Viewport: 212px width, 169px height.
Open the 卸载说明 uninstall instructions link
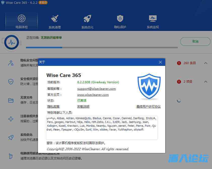(83, 107)
